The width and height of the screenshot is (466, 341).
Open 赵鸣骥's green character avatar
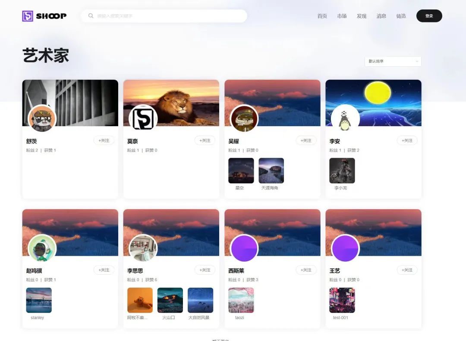(42, 248)
